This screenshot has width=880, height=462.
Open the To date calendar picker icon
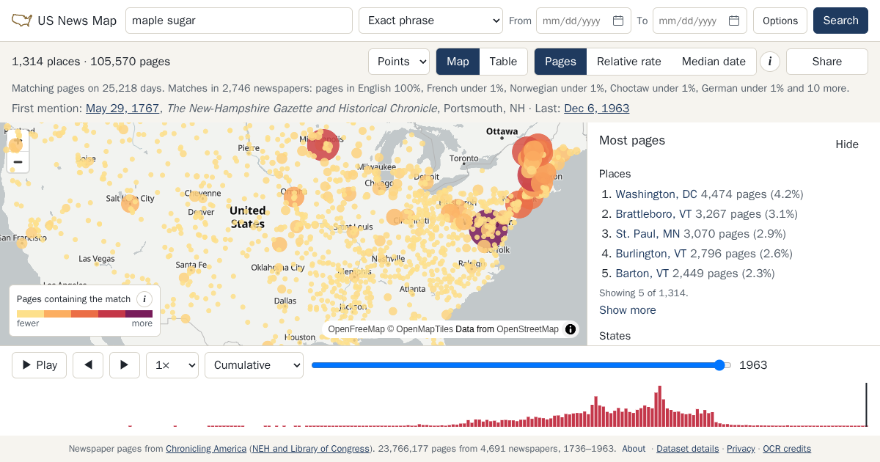pos(734,21)
